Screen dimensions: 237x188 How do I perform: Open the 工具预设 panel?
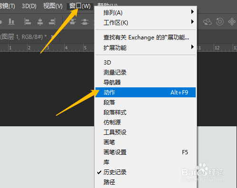(145, 132)
